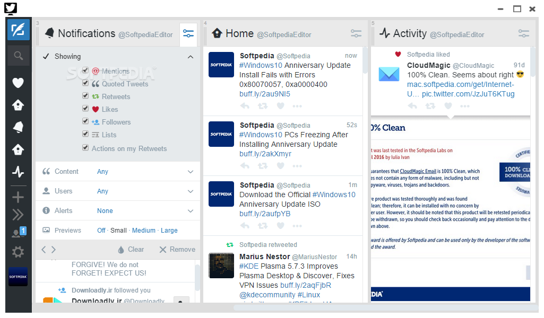544x318 pixels.
Task: Move Notifications column left with arrow
Action: click(44, 250)
